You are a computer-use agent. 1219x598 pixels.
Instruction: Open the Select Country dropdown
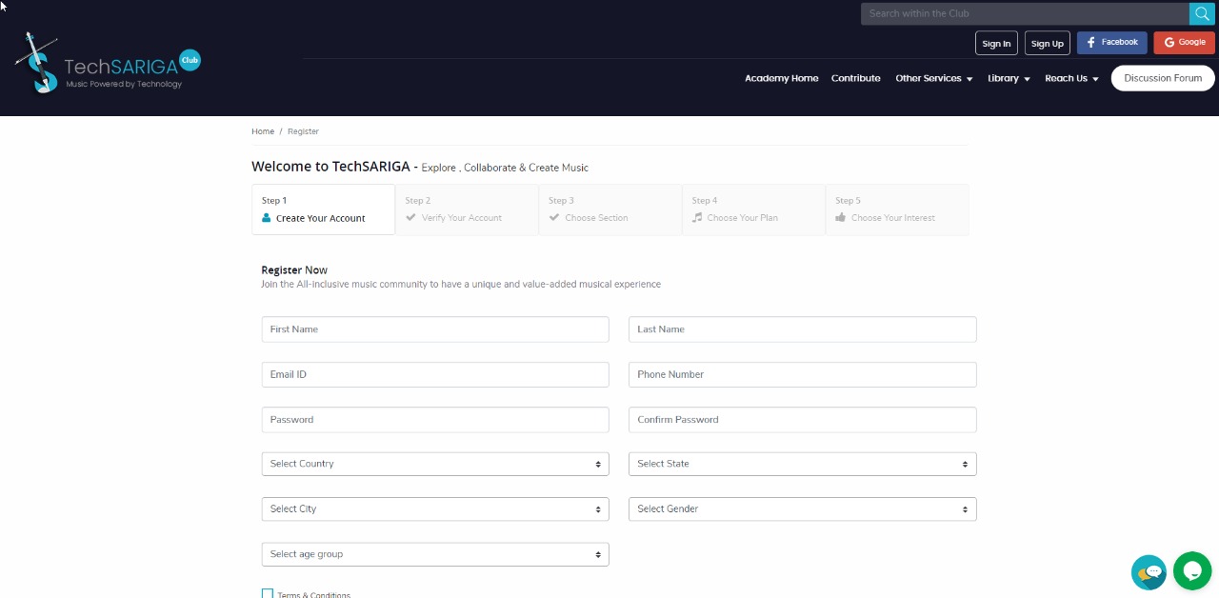pyautogui.click(x=435, y=464)
